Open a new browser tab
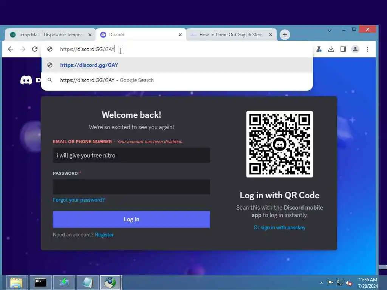This screenshot has width=387, height=290. pos(285,35)
